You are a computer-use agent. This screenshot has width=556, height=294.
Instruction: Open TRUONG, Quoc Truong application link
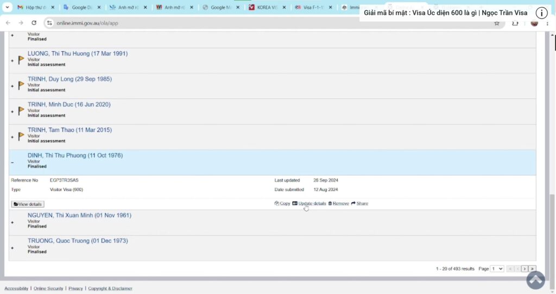click(x=78, y=241)
